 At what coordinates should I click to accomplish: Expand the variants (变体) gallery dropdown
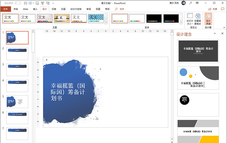tap(181, 23)
